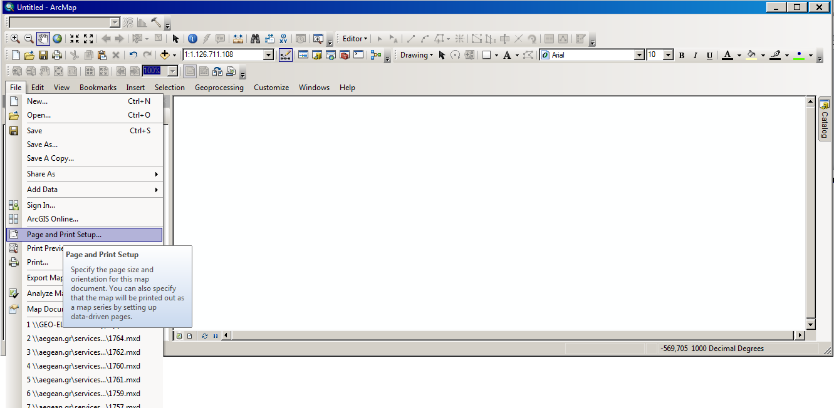The height and width of the screenshot is (408, 834).
Task: Click the Undo arrow icon
Action: pos(133,55)
